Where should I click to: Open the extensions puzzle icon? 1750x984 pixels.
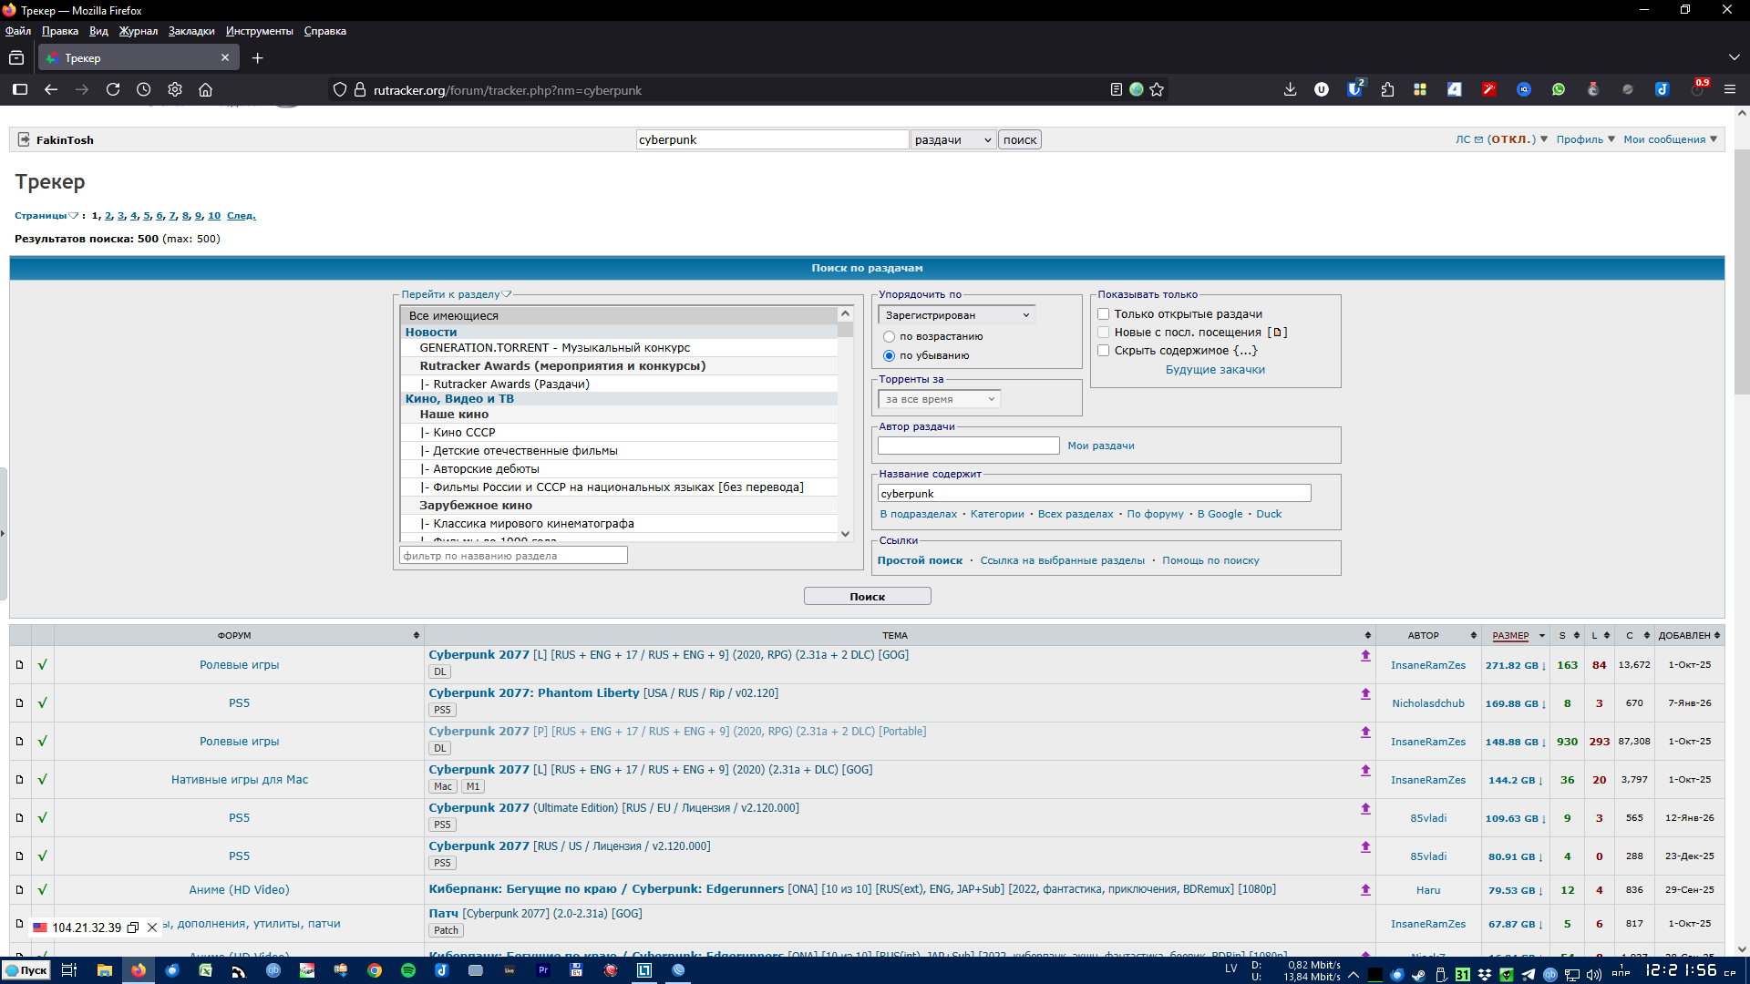point(1387,89)
